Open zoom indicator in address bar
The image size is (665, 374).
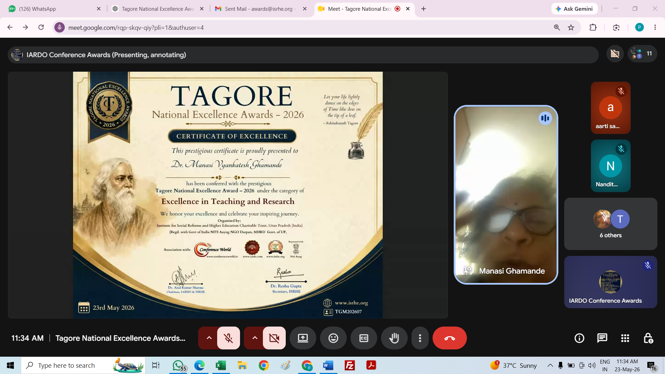point(557,27)
